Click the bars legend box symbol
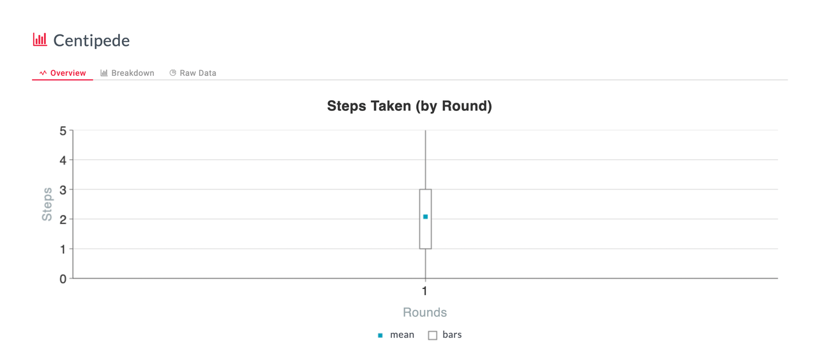This screenshot has width=817, height=359. [433, 335]
